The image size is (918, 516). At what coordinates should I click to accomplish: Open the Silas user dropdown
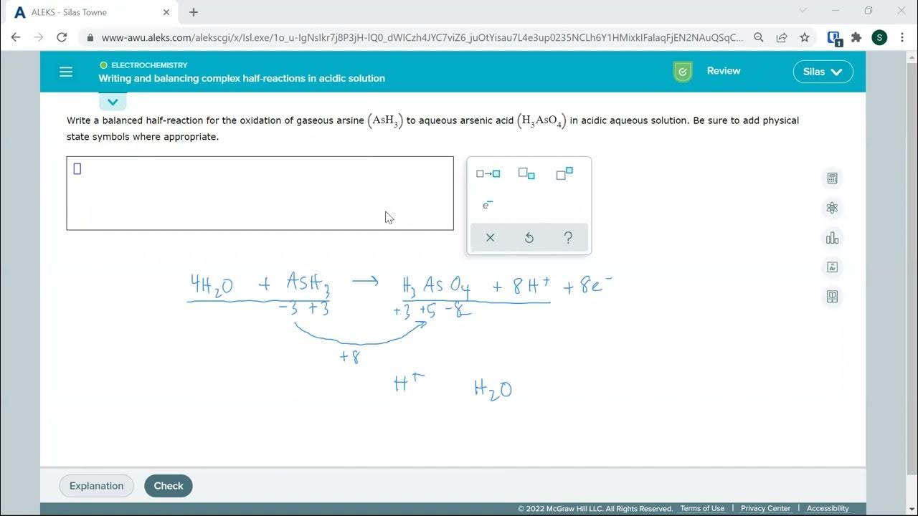[823, 72]
